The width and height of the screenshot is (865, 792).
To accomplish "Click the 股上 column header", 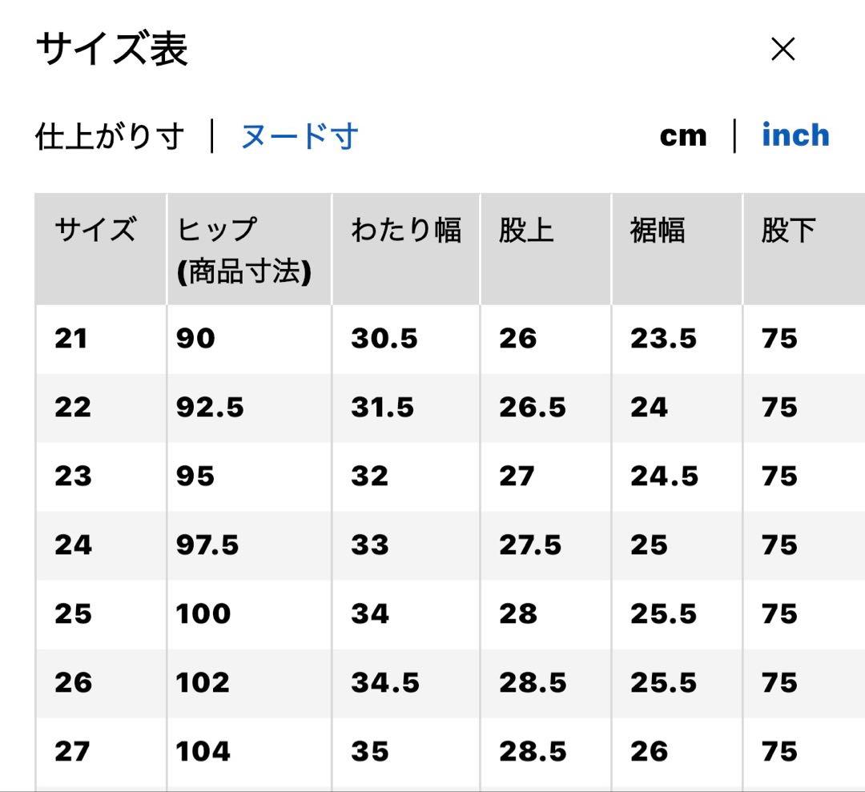I will click(x=545, y=249).
